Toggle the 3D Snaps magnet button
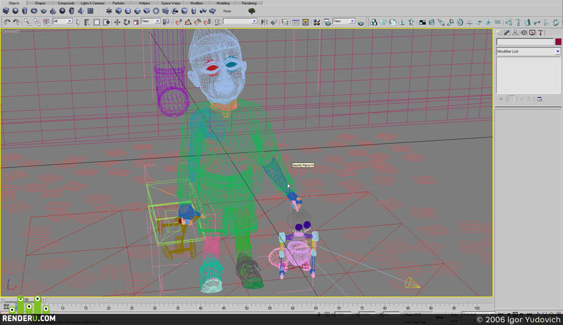The image size is (563, 325). [x=178, y=22]
